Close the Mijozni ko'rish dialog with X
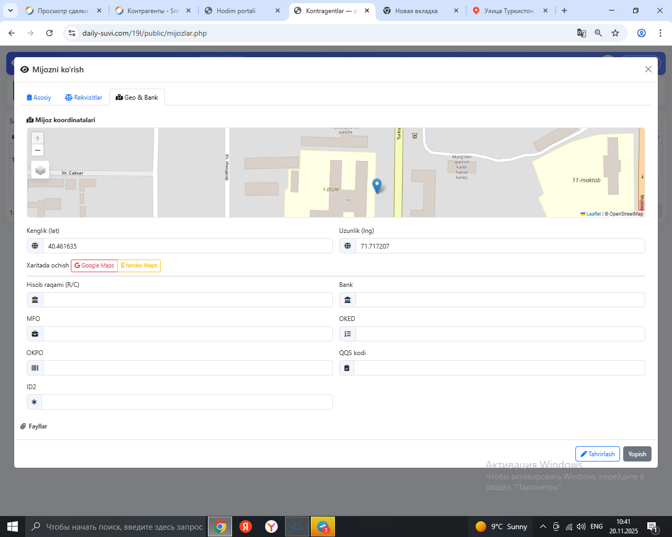The image size is (672, 537). coord(648,69)
